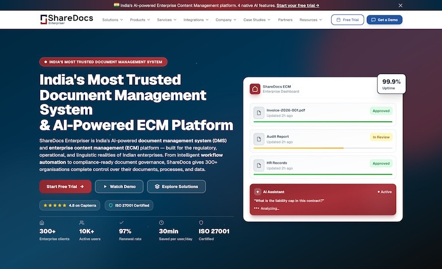
Task: Open the Company menu
Action: 226,19
